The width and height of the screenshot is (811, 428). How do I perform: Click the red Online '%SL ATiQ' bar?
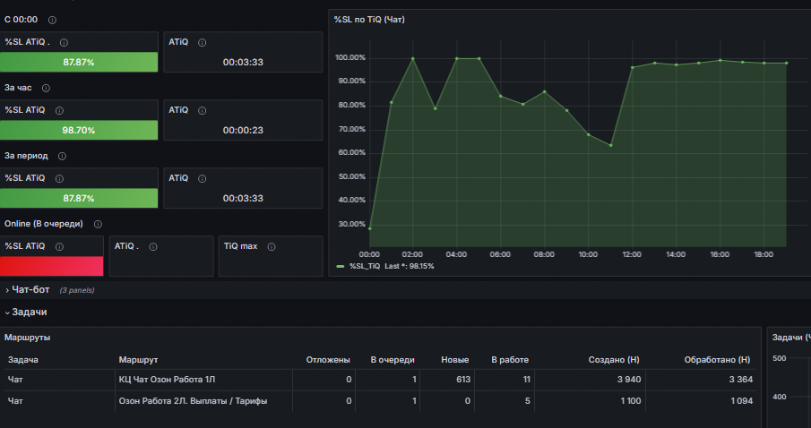pos(52,266)
